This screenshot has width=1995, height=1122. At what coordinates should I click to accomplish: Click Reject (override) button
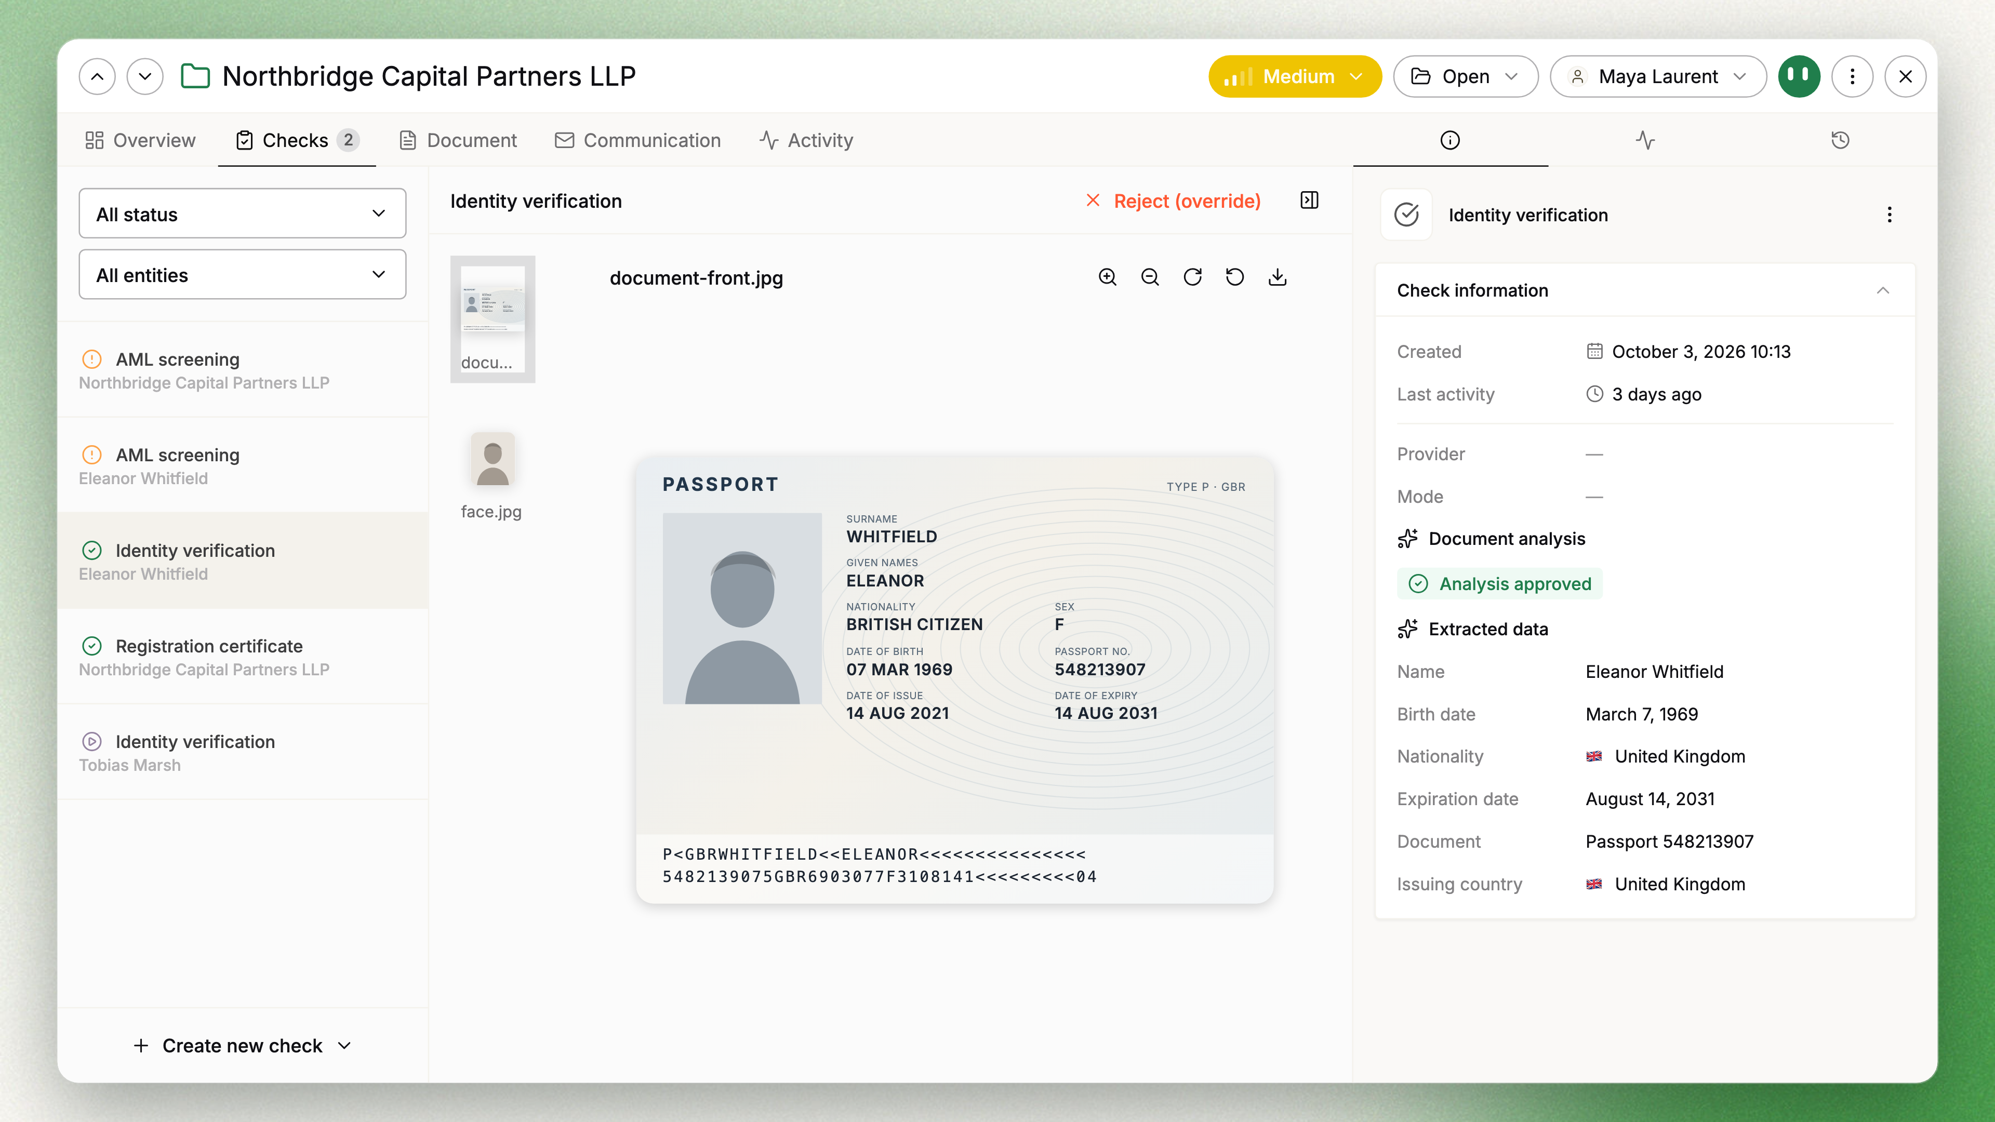[1174, 201]
